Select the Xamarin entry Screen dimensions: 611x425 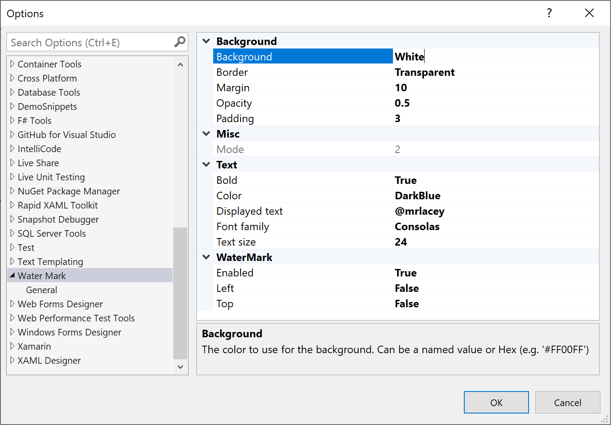[x=34, y=347]
